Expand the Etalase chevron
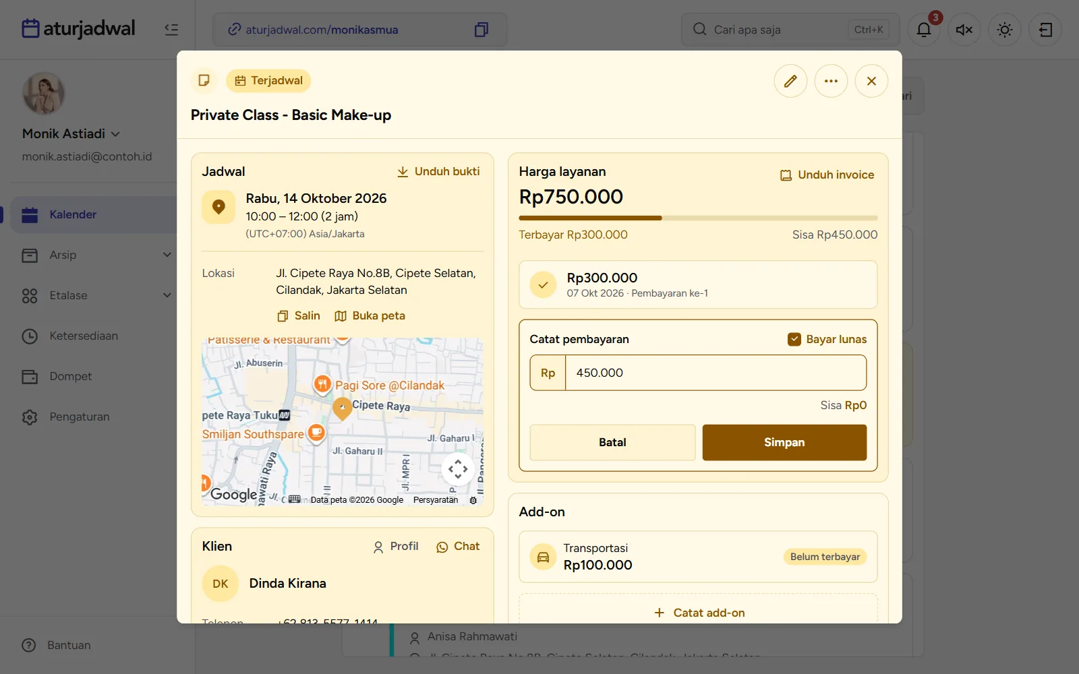The image size is (1079, 674). pyautogui.click(x=167, y=295)
